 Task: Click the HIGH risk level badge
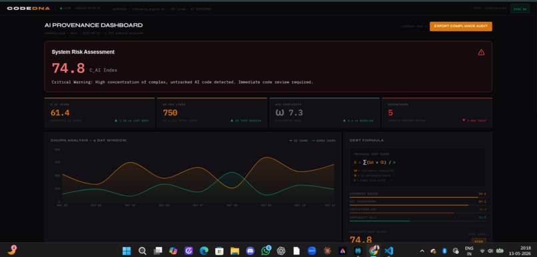[479, 241]
